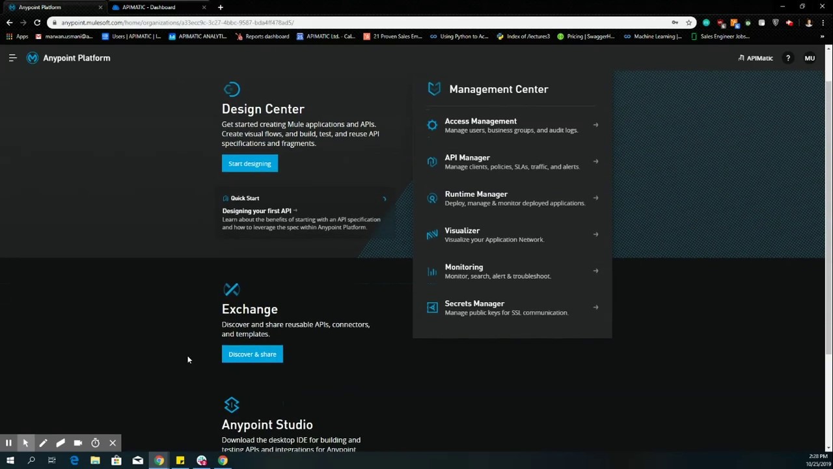The height and width of the screenshot is (469, 833).
Task: Open the API Manager link
Action: (x=467, y=158)
